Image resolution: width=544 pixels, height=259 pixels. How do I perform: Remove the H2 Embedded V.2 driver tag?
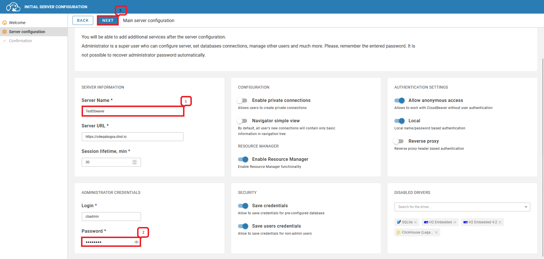pos(500,222)
